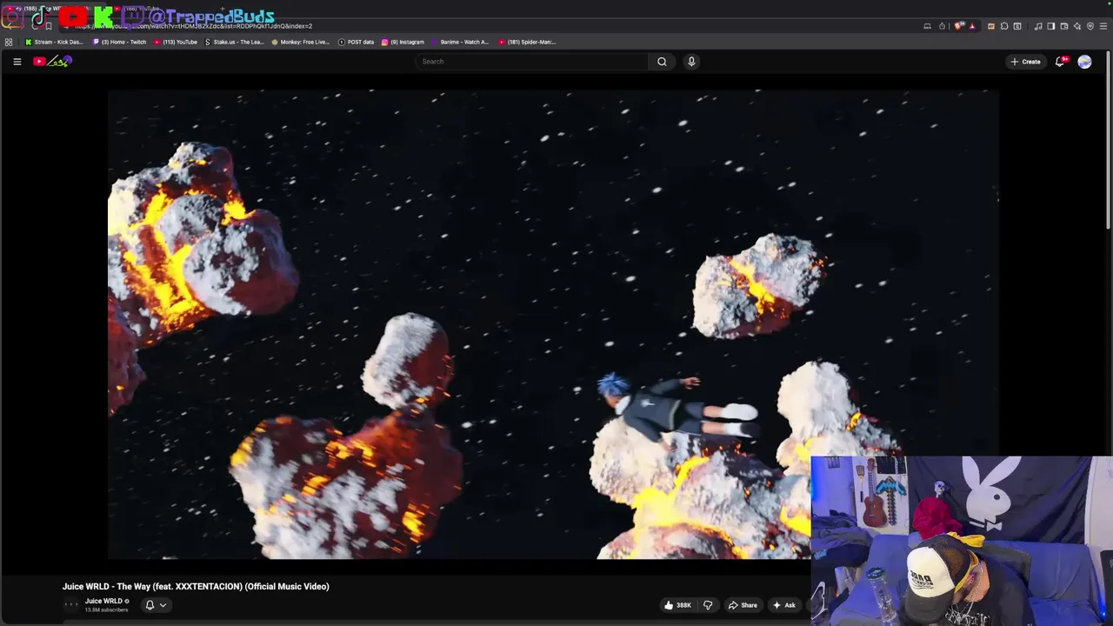This screenshot has height=626, width=1113.
Task: Open the 9anime - Watch A... bookmark
Action: 460,42
